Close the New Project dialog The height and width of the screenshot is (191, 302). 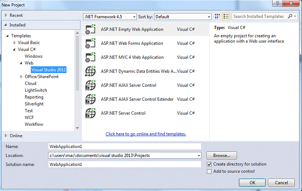point(291,3)
